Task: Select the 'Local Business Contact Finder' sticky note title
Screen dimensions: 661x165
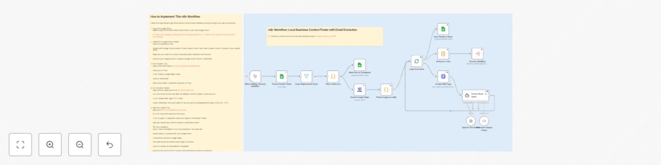Action: pos(312,30)
